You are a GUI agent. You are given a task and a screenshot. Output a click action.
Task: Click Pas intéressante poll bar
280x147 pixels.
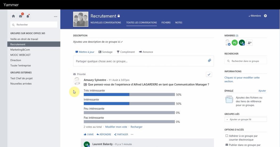tap(129, 122)
